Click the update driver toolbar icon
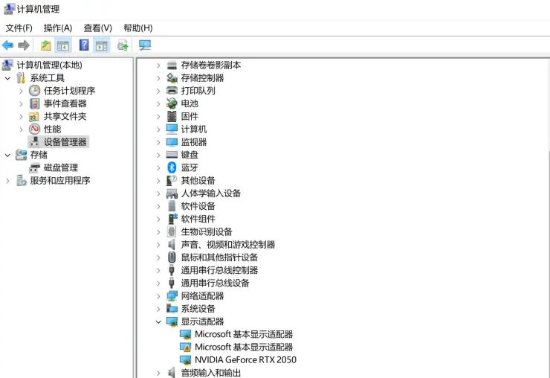 123,45
